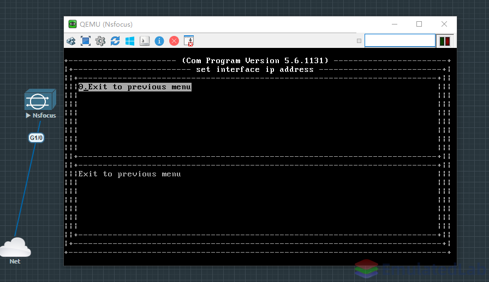Maximize the QEMU (Nsfocus) window

(x=419, y=24)
